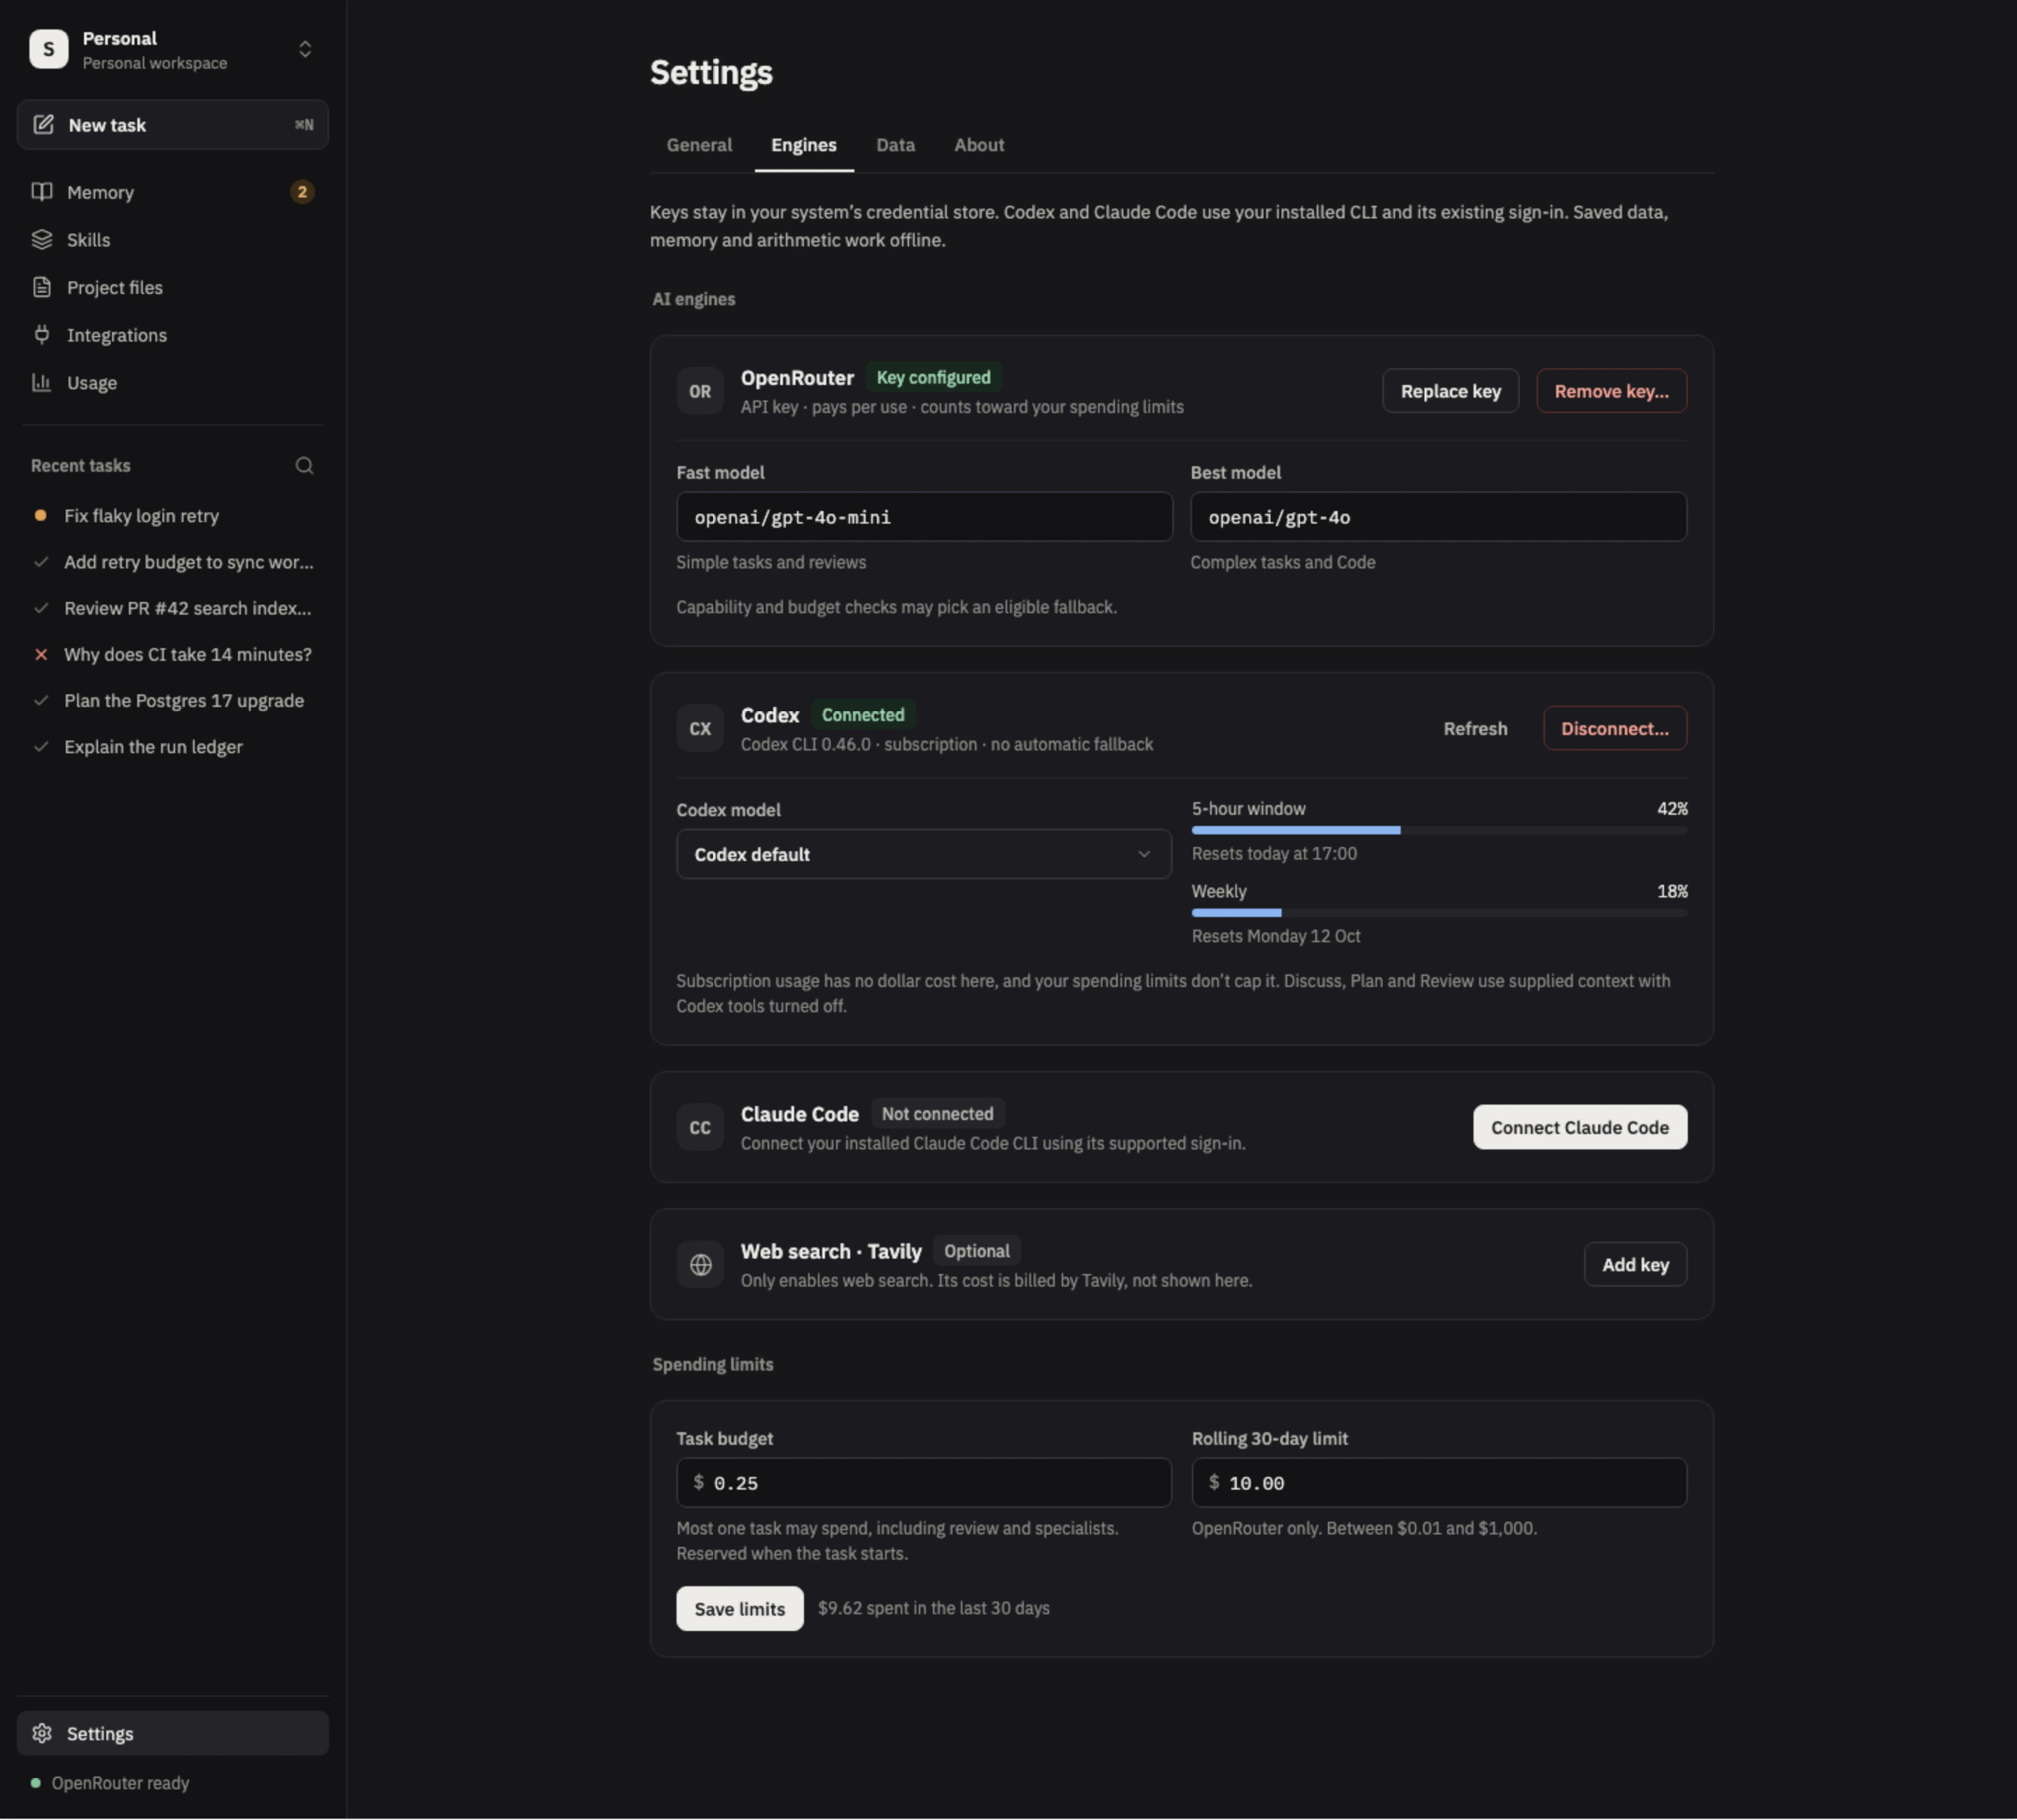This screenshot has height=1820, width=2017.
Task: Open the Integrations plug icon
Action: [x=41, y=334]
